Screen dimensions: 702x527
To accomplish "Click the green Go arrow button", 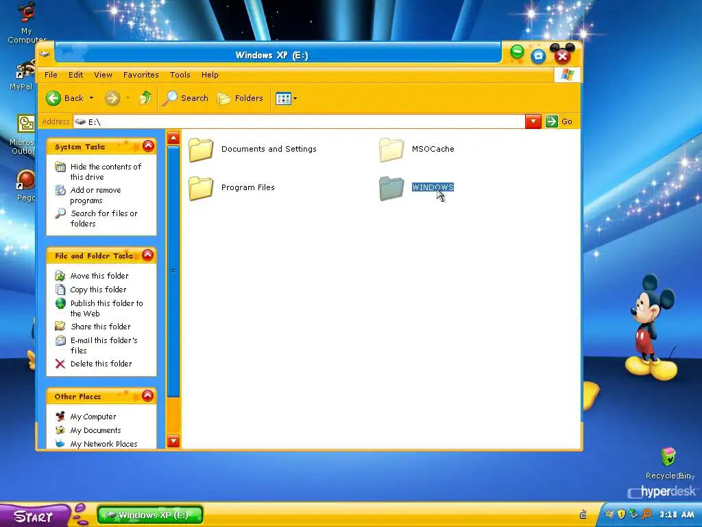I will click(552, 121).
